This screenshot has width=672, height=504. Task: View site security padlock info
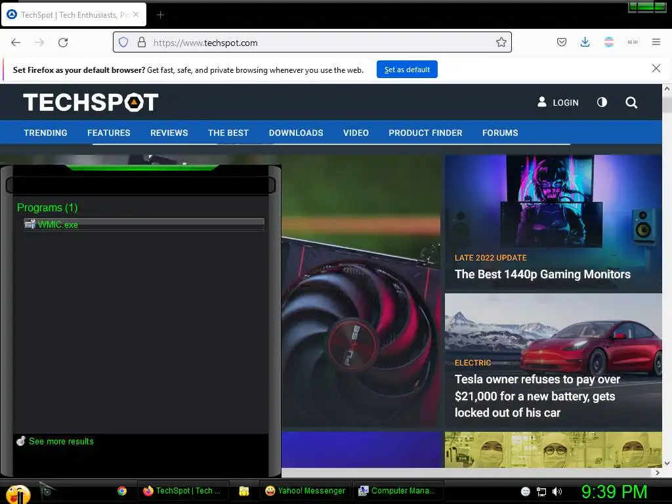tap(142, 43)
